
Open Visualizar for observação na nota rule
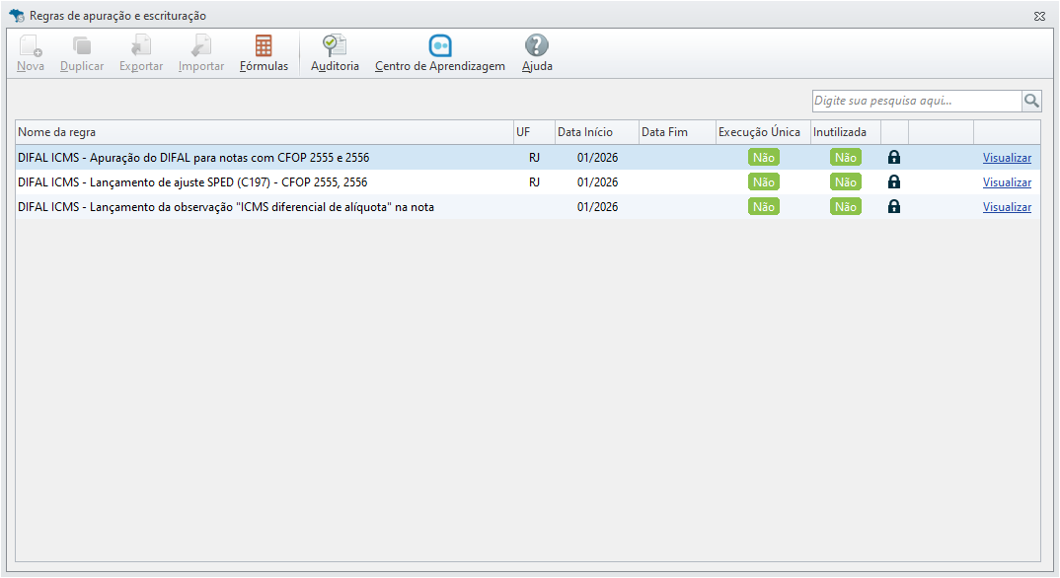pos(1007,207)
